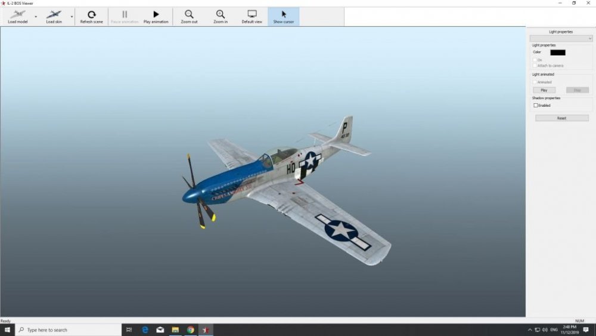Screen dimensions: 596x336
Task: Click the Reset button
Action: tap(561, 118)
